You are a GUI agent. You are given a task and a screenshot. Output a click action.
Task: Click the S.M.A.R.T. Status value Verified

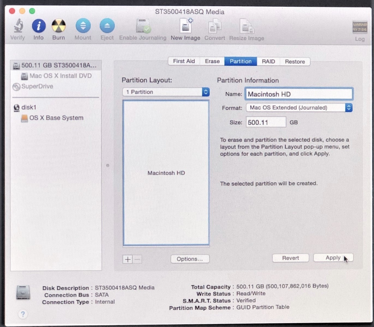246,301
